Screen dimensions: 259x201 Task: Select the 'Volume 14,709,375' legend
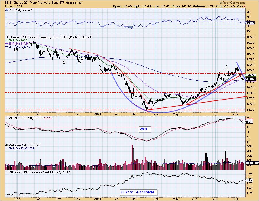[25, 145]
